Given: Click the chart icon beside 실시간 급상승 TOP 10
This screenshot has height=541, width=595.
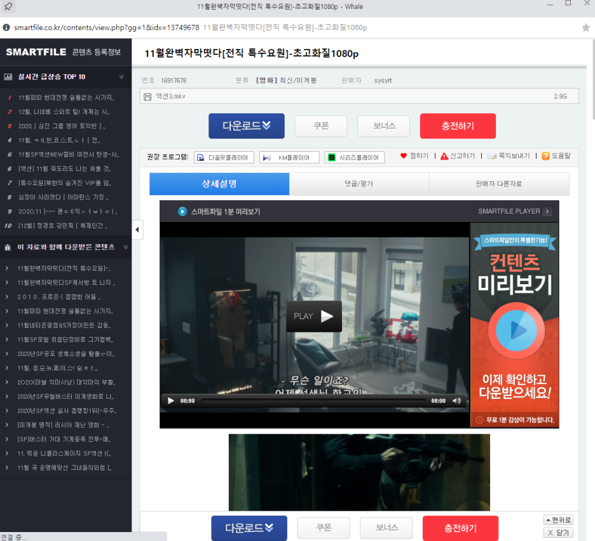Looking at the screenshot, I should pos(8,76).
